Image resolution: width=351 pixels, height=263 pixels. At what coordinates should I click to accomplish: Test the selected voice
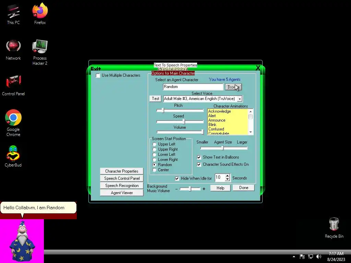[155, 99]
